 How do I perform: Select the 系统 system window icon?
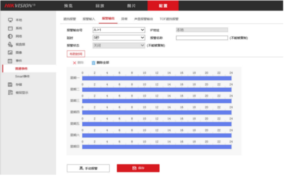(x=10, y=28)
